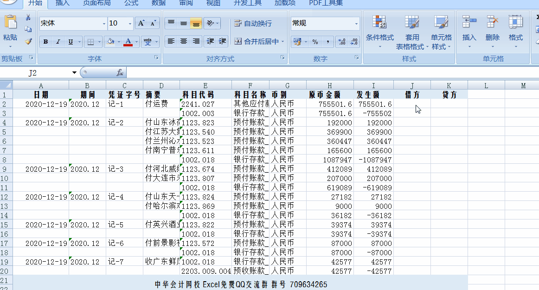The height and width of the screenshot is (290, 539).
Task: Switch to the 数据 ribbon tab
Action: tap(159, 3)
